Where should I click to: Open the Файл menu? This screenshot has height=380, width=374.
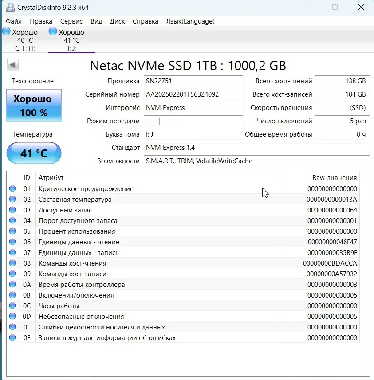point(14,21)
